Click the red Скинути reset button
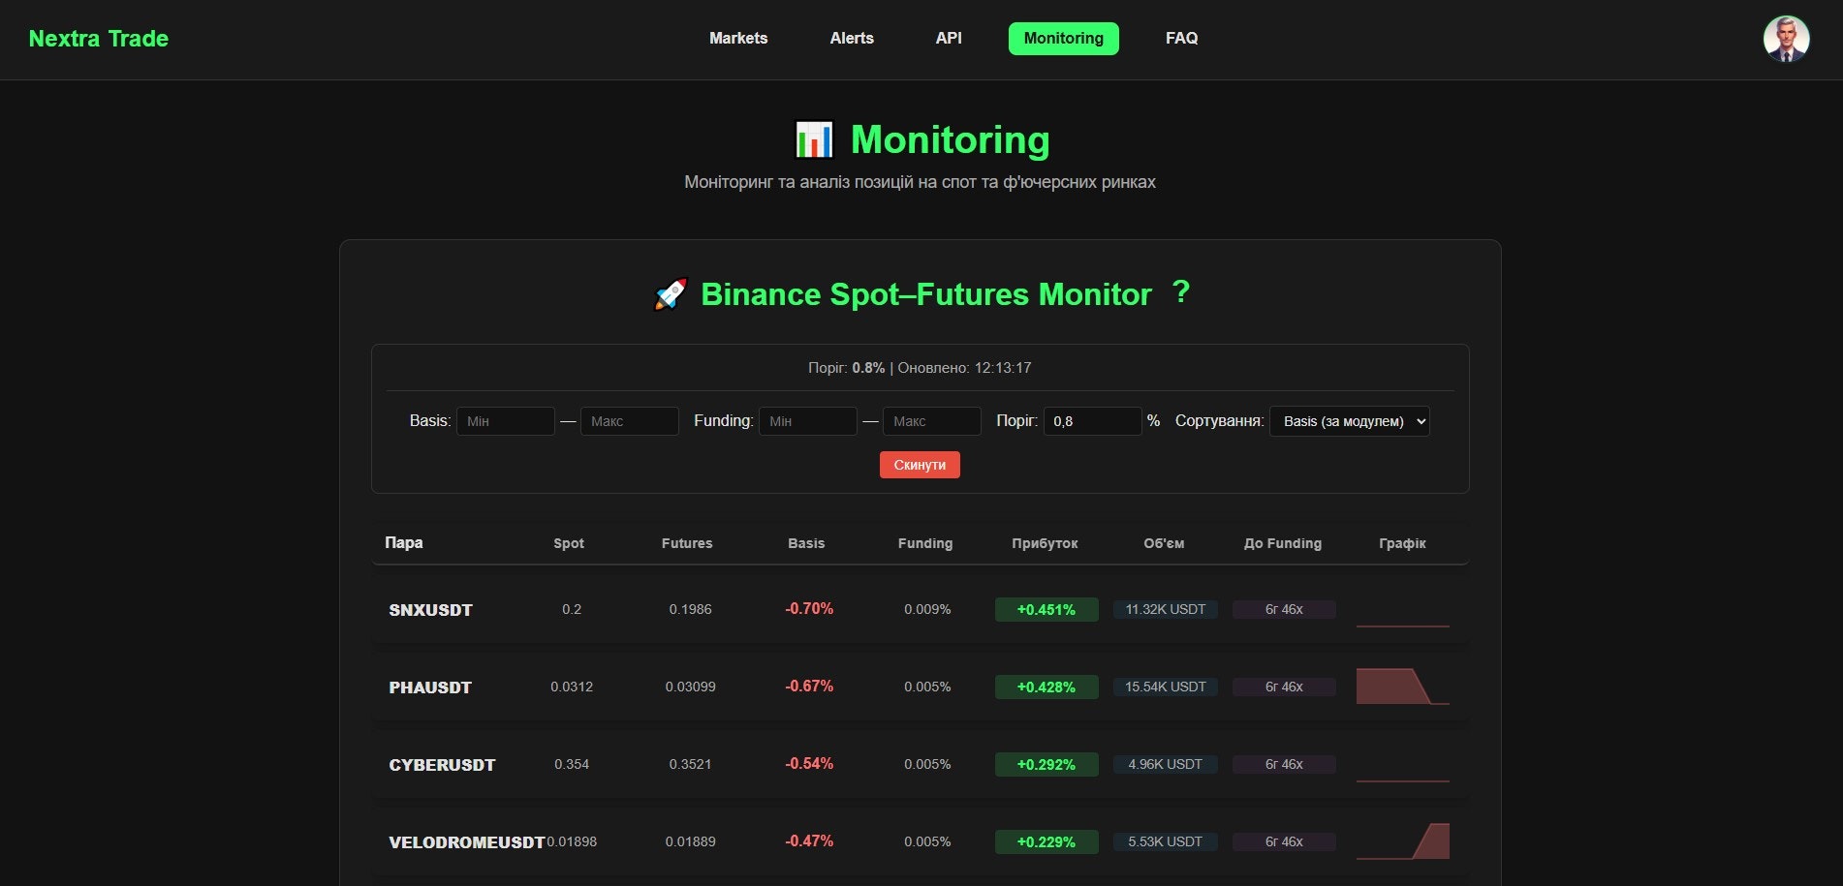Image resolution: width=1843 pixels, height=886 pixels. pyautogui.click(x=920, y=465)
